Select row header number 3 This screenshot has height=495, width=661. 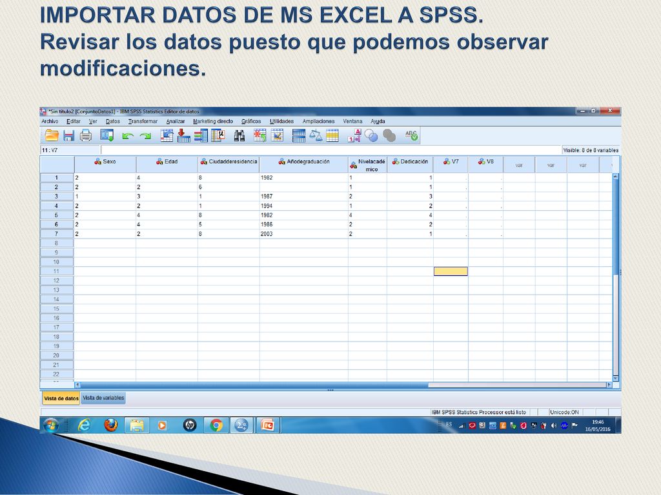coord(57,197)
